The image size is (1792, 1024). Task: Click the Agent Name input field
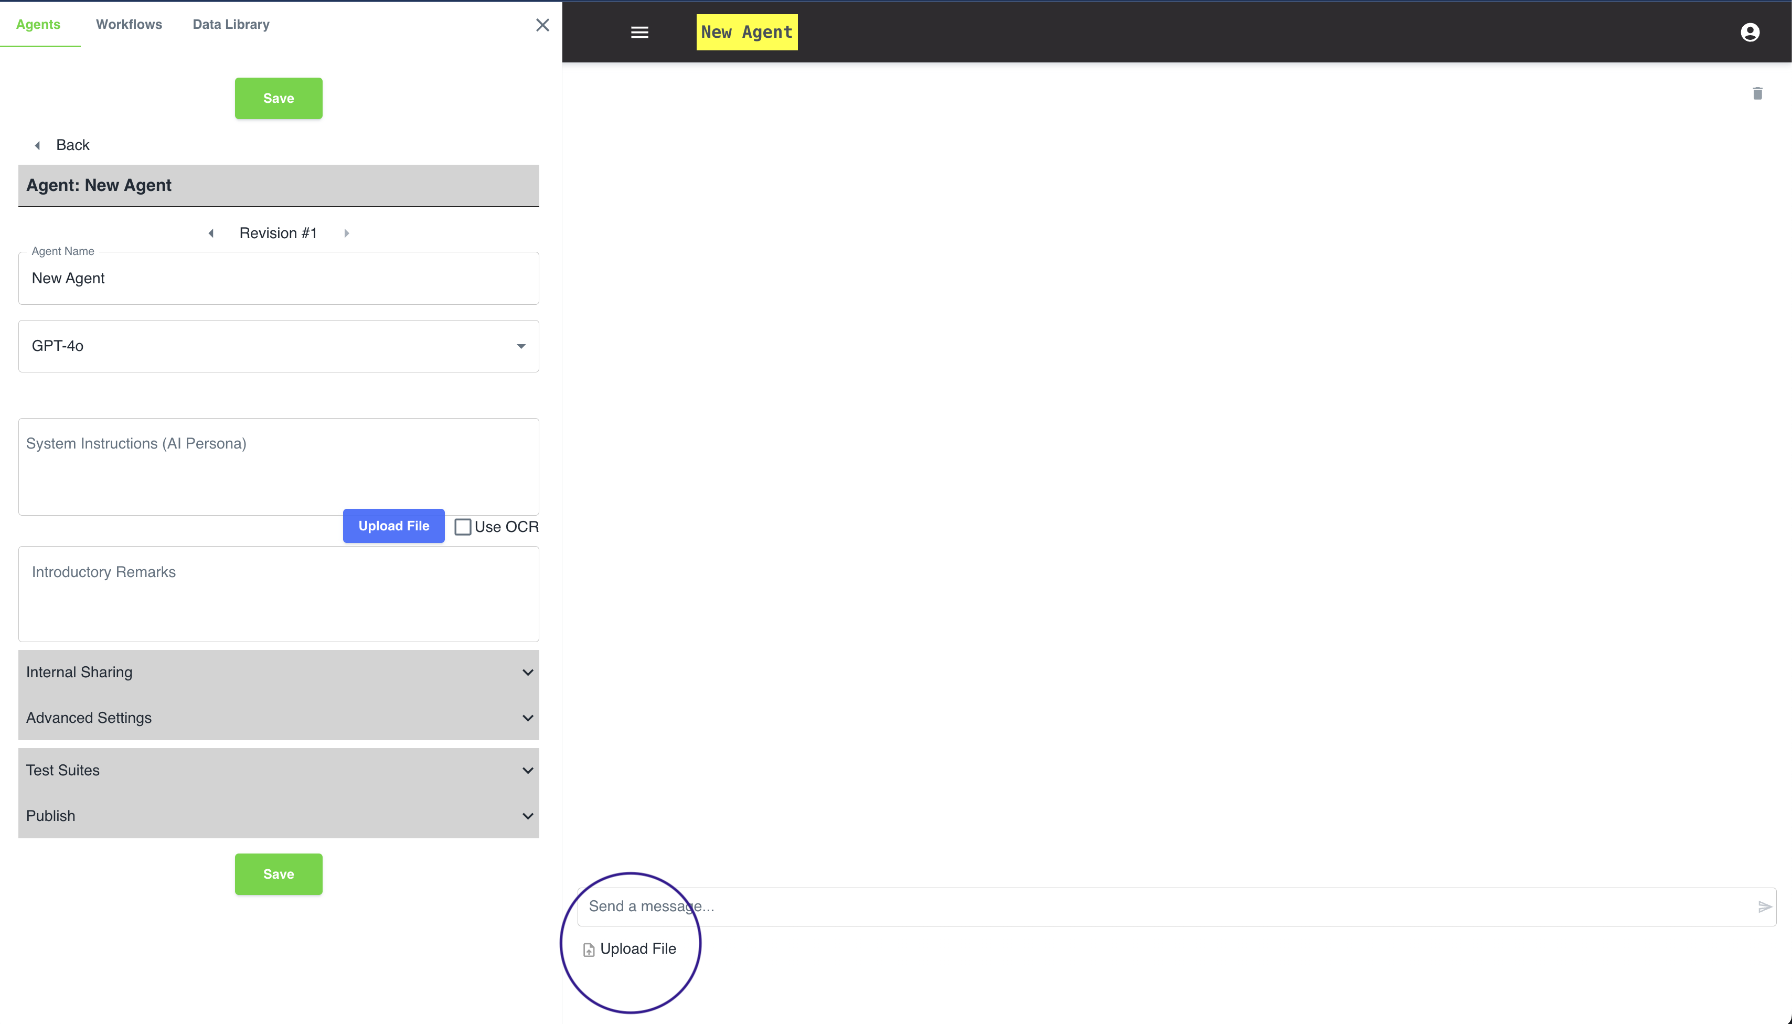[279, 279]
